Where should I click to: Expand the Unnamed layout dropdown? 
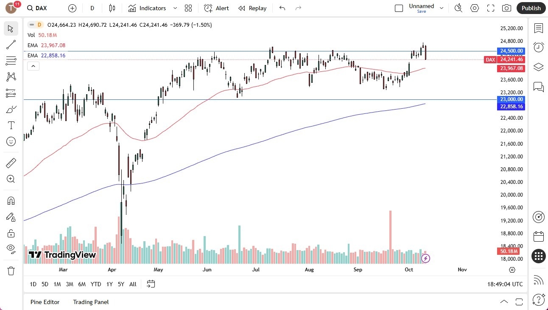coord(442,7)
